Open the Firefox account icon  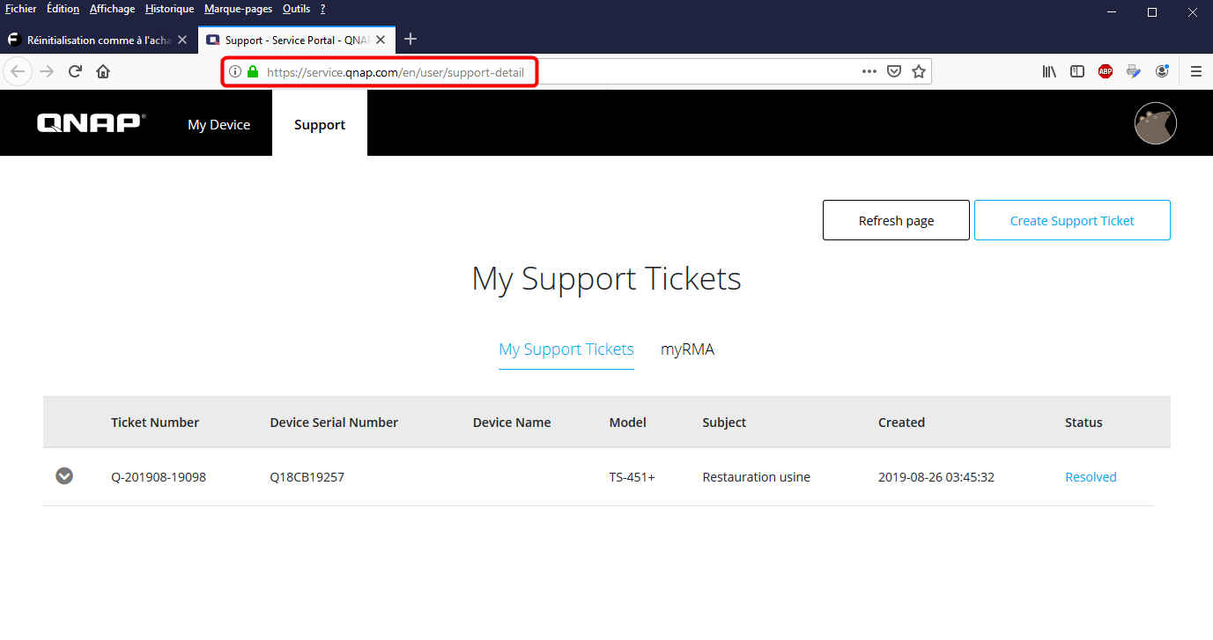pos(1162,71)
